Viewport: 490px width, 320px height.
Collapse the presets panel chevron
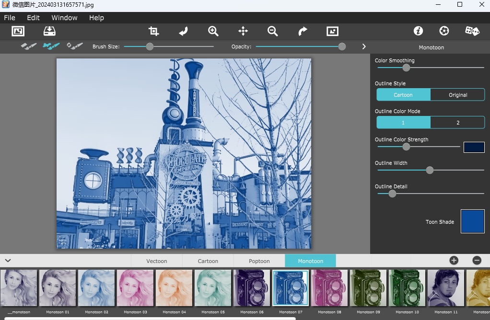coord(8,261)
